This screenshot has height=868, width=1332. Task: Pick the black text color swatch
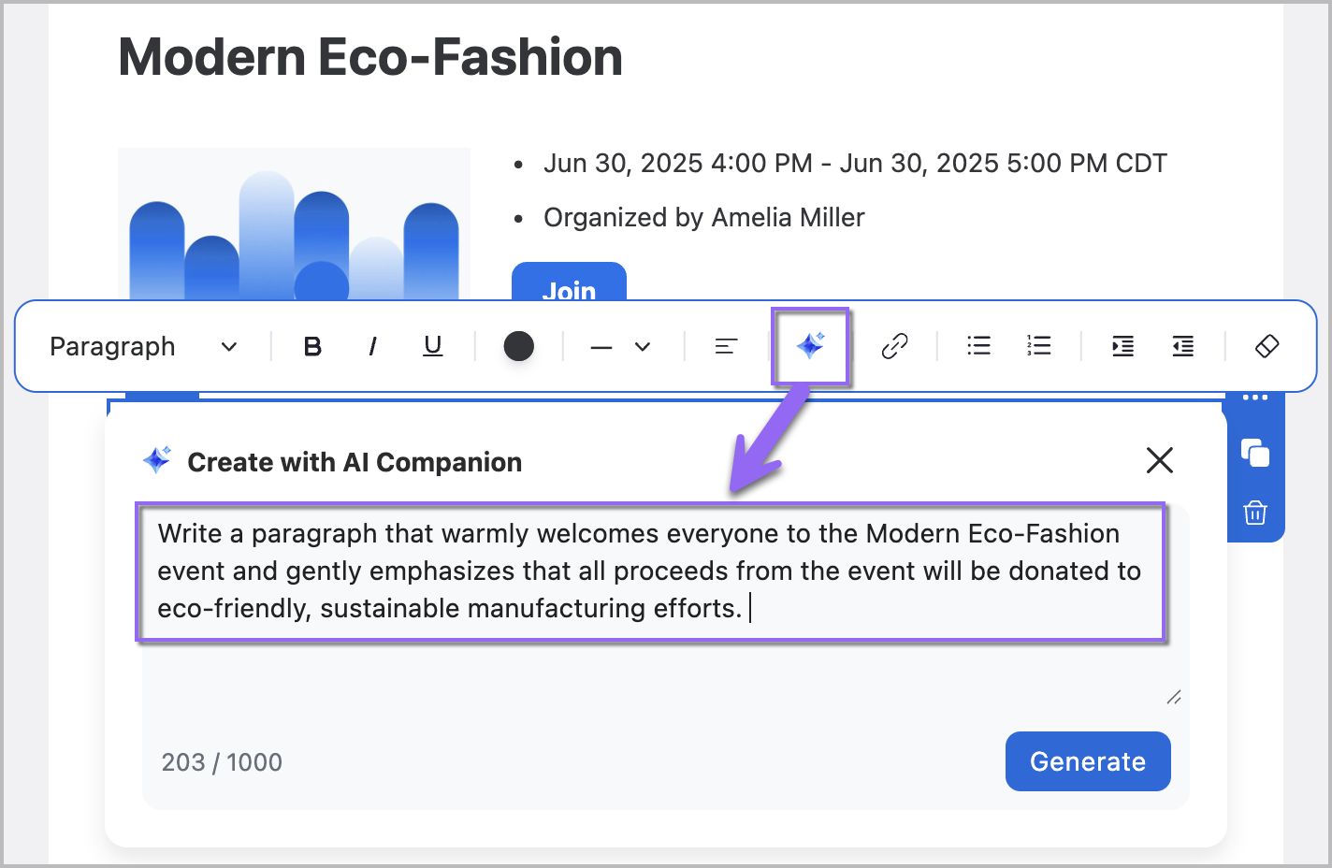point(518,346)
